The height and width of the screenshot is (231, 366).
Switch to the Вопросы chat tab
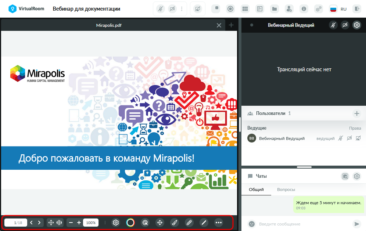coord(286,190)
